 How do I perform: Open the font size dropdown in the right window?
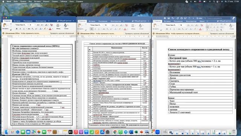(x=185, y=25)
